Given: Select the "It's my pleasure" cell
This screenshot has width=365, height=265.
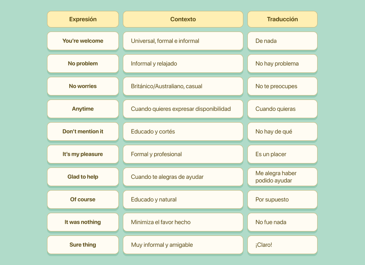Looking at the screenshot, I should [x=83, y=154].
